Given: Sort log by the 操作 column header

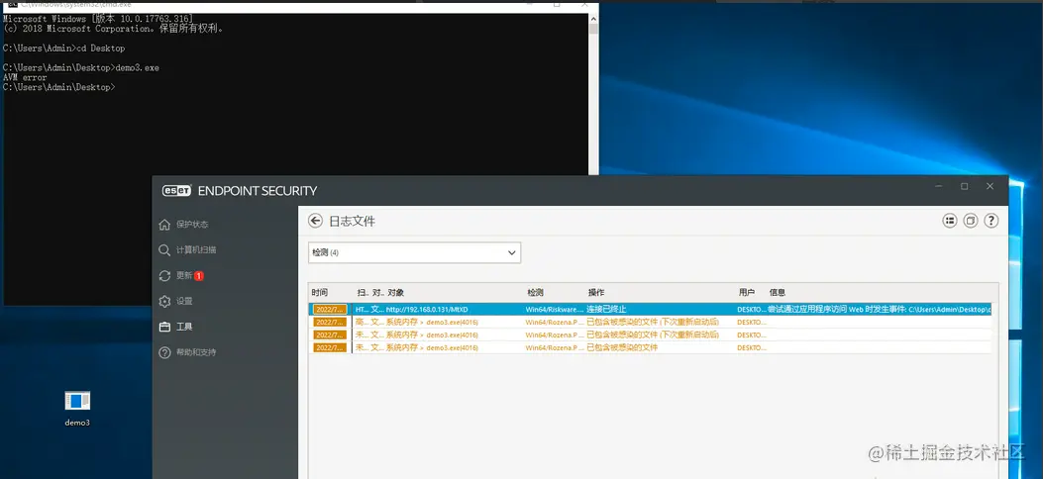Looking at the screenshot, I should 596,292.
